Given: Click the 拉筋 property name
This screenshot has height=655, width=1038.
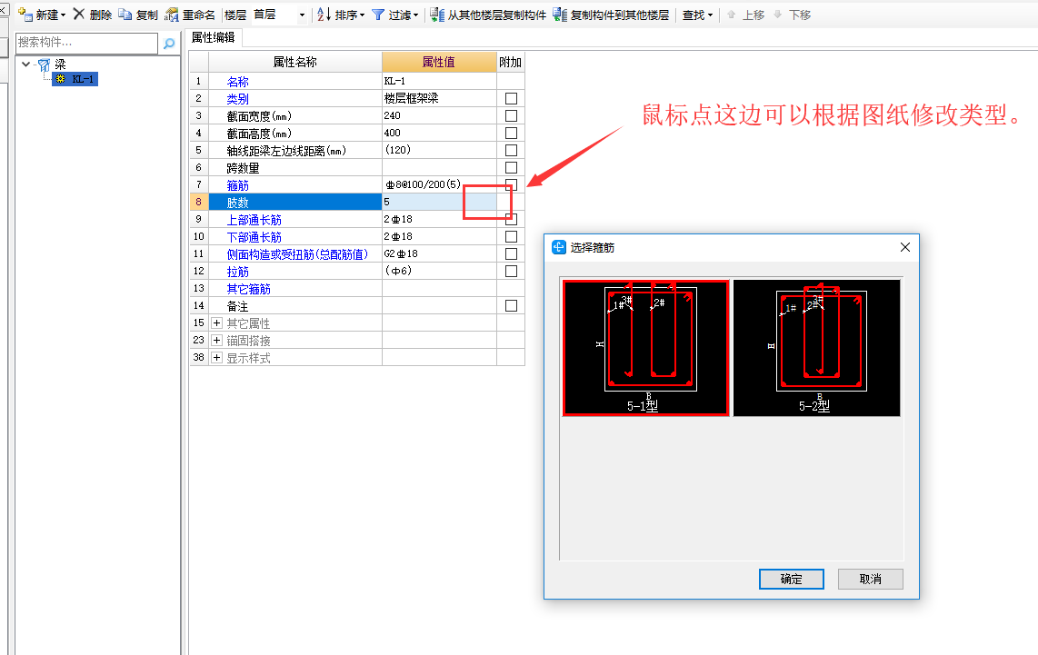Looking at the screenshot, I should (x=237, y=272).
